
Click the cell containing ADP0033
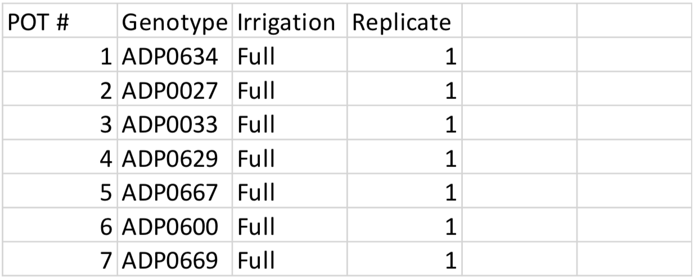[x=175, y=125]
